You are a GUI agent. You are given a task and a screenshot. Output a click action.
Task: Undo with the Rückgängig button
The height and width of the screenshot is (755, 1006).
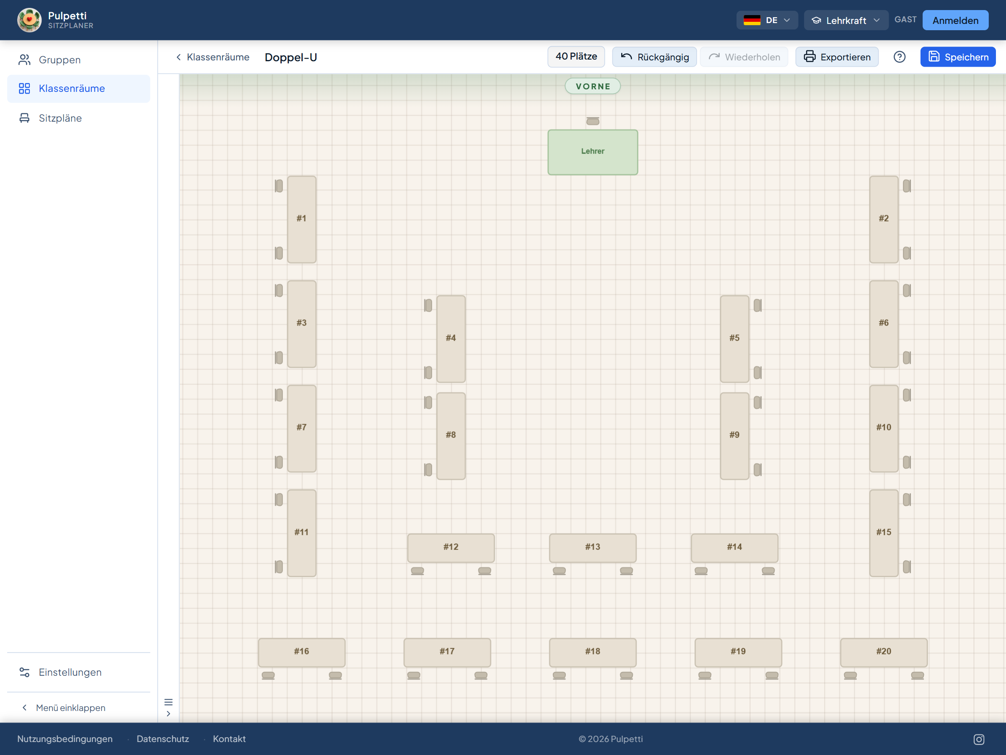point(654,57)
